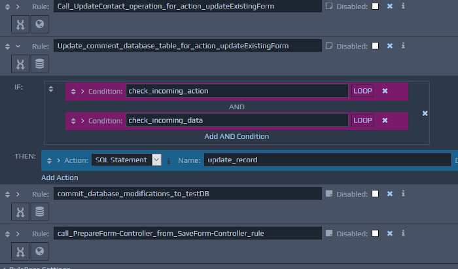The width and height of the screenshot is (458, 269).
Task: Click the database icon under commit_database_modifications rule
Action: tap(39, 211)
